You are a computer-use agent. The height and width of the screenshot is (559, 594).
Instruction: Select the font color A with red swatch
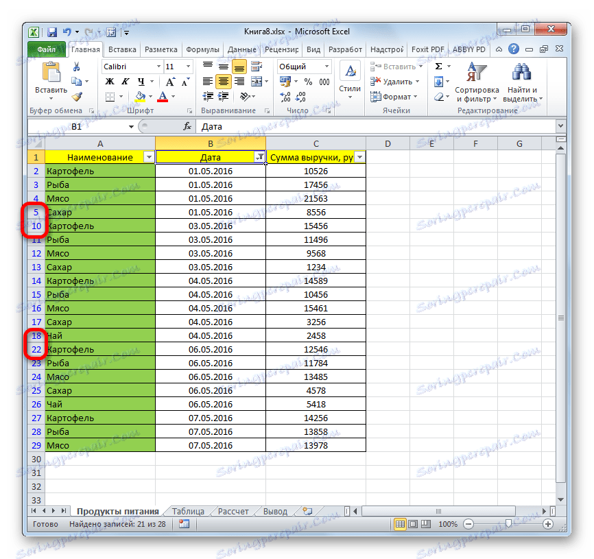pyautogui.click(x=162, y=96)
